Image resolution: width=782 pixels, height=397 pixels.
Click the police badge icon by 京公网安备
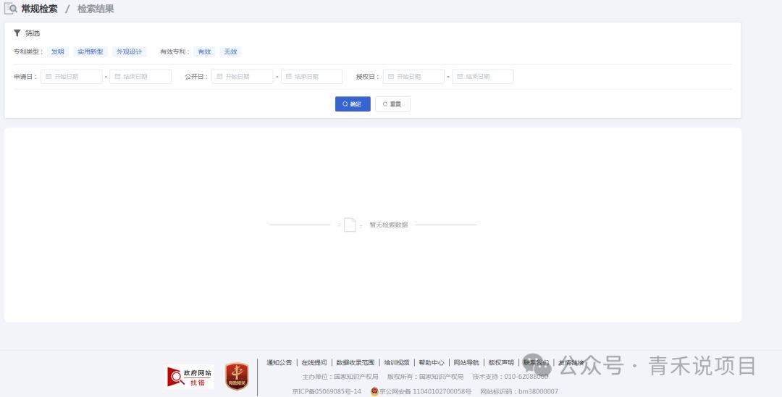pyautogui.click(x=374, y=391)
